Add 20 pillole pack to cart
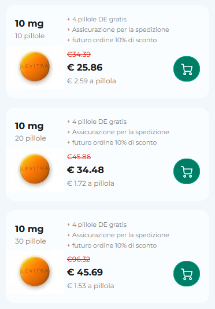 point(187,171)
